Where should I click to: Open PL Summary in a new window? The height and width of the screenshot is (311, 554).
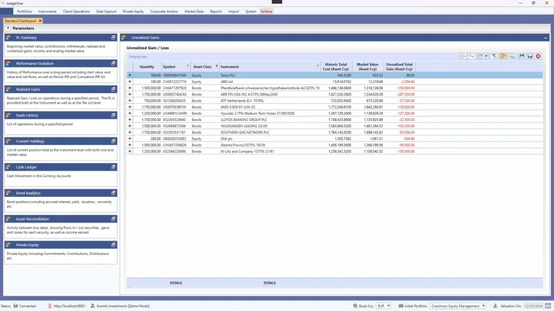(113, 37)
